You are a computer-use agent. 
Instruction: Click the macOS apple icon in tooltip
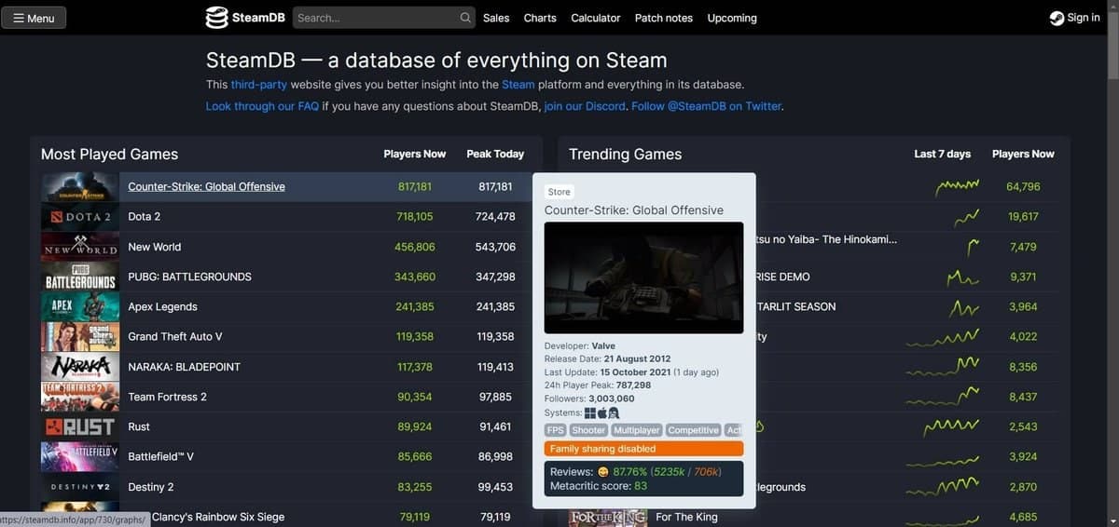[x=601, y=412]
